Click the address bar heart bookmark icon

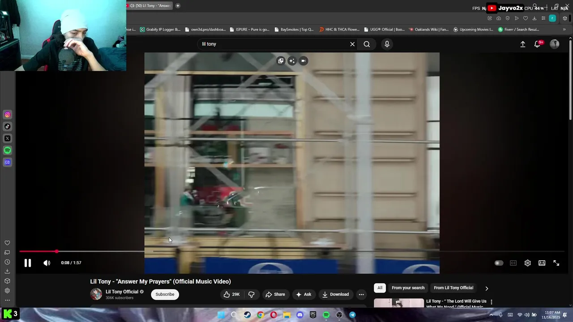[525, 18]
